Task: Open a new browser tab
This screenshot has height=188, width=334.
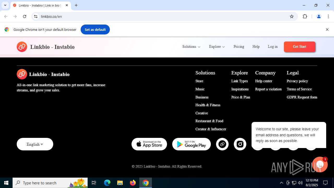Action: 76,5
